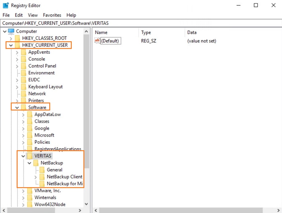Expand the Google key
The width and height of the screenshot is (282, 213).
[23, 129]
